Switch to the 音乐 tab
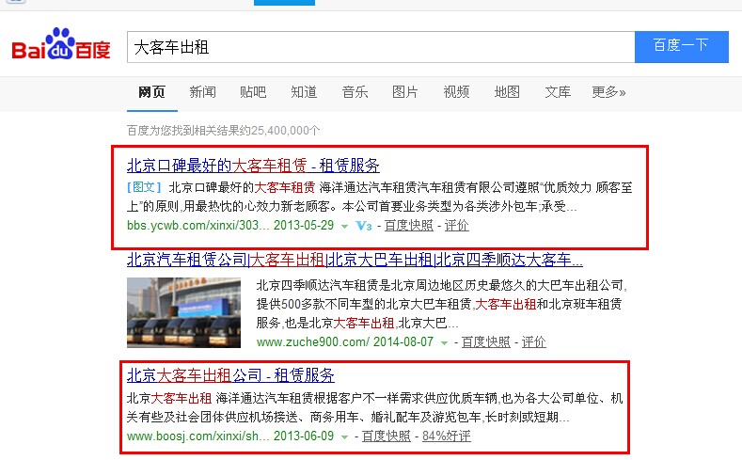This screenshot has height=460, width=742. point(355,92)
